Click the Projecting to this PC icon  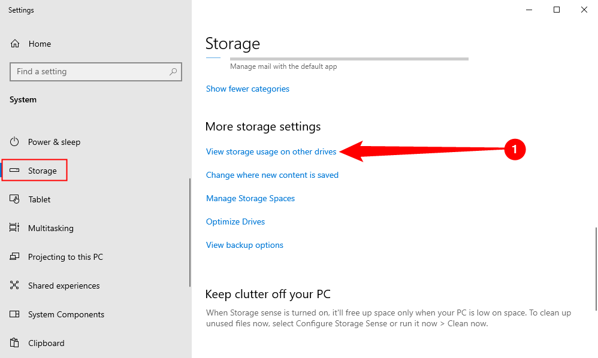point(15,257)
